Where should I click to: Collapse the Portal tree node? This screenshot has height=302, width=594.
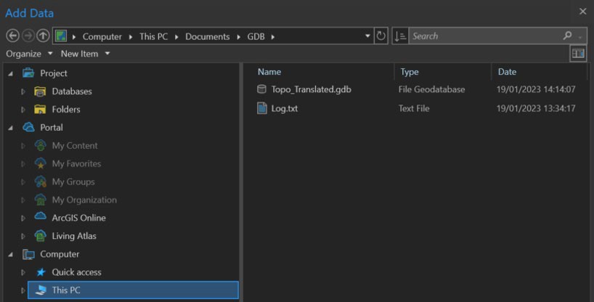(x=11, y=128)
